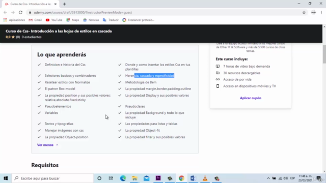
Task: Click 'La propiedad Display y sus posibles valores'
Action: 157,95
